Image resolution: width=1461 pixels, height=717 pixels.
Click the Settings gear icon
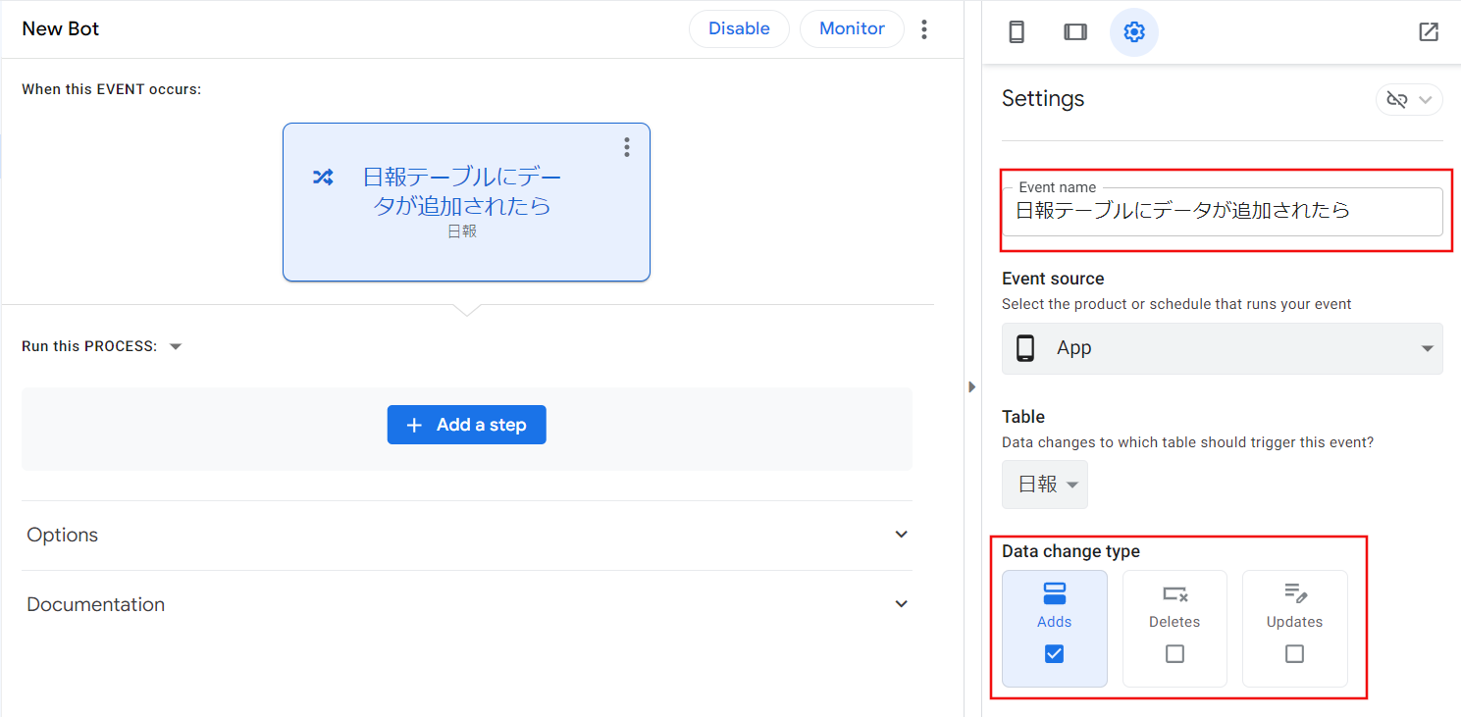[x=1134, y=31]
